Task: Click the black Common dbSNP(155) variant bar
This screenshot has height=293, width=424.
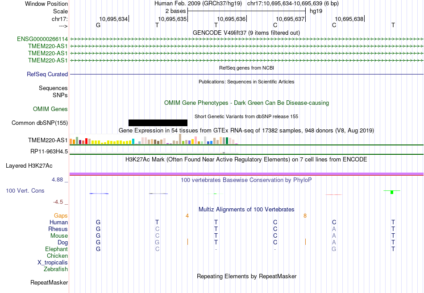Action: (x=158, y=123)
